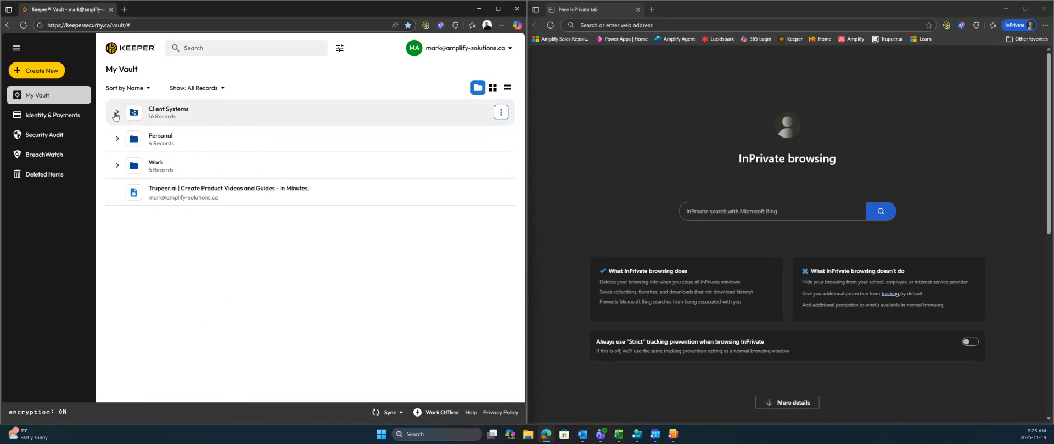Open the Trupeer.ai record

pyautogui.click(x=310, y=192)
